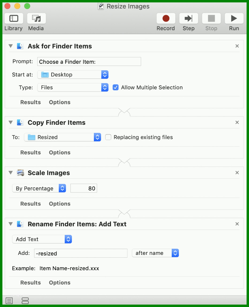249x307 pixels.
Task: Show Options for Rename Finder Items
Action: click(x=60, y=283)
